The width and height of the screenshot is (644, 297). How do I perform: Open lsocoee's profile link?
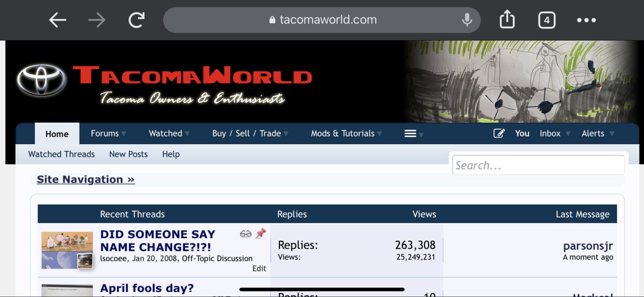(114, 259)
